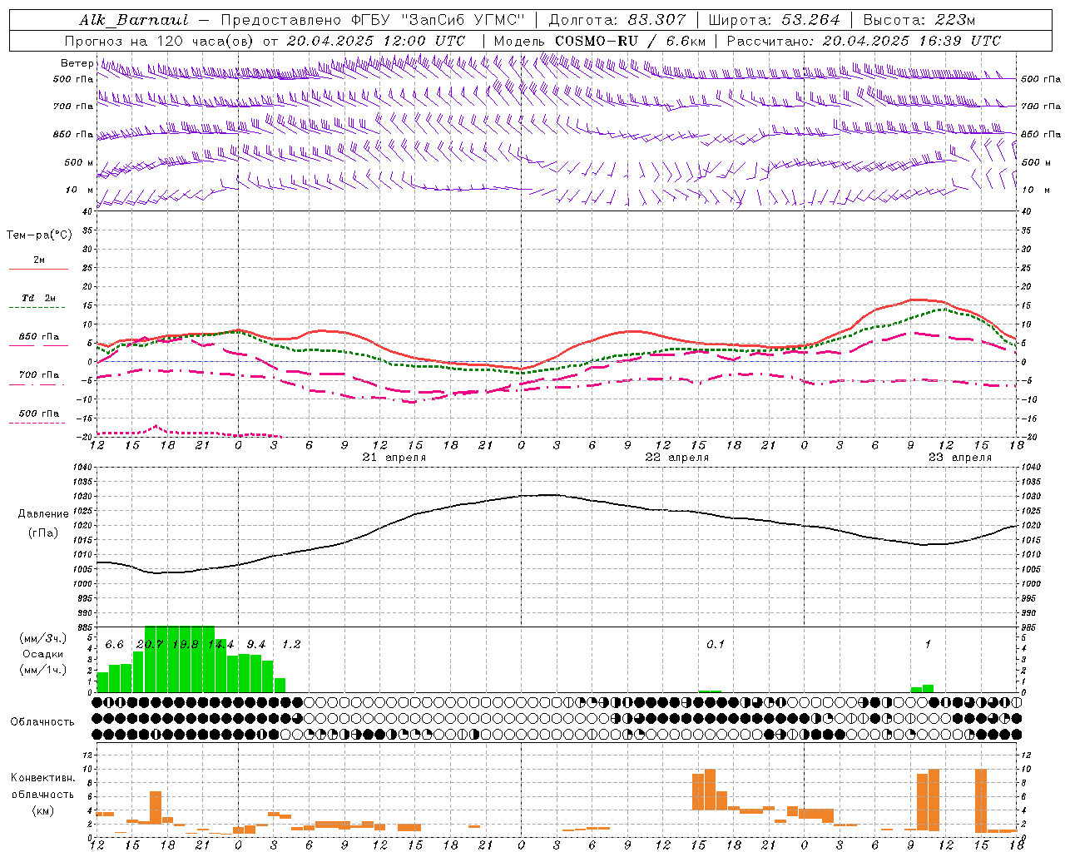1065x852 pixels.
Task: Click the 9.4 precipitation total
Action: click(256, 645)
